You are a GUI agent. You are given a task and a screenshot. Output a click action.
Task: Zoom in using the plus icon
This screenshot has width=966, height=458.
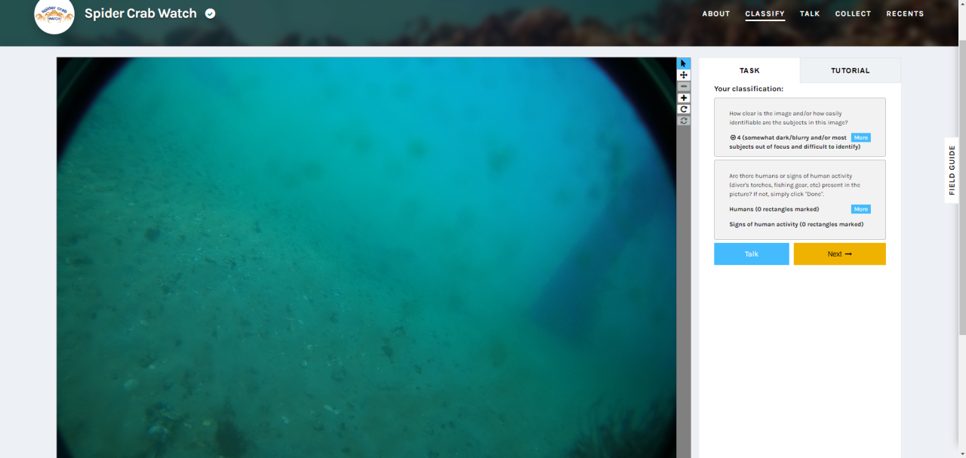684,98
